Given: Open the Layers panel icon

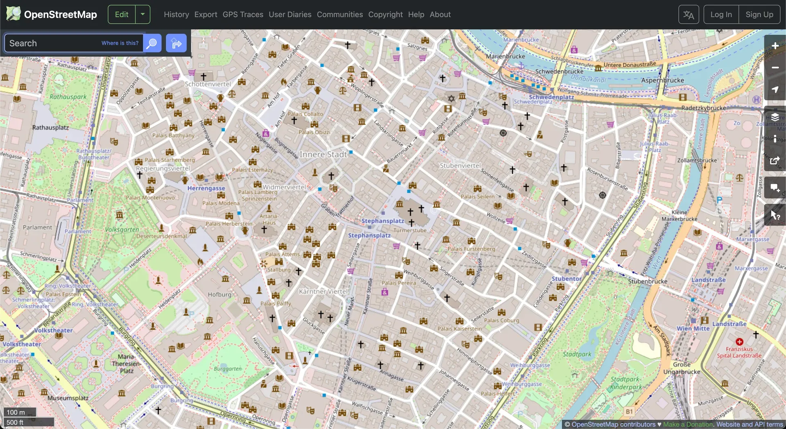Looking at the screenshot, I should pos(775,117).
